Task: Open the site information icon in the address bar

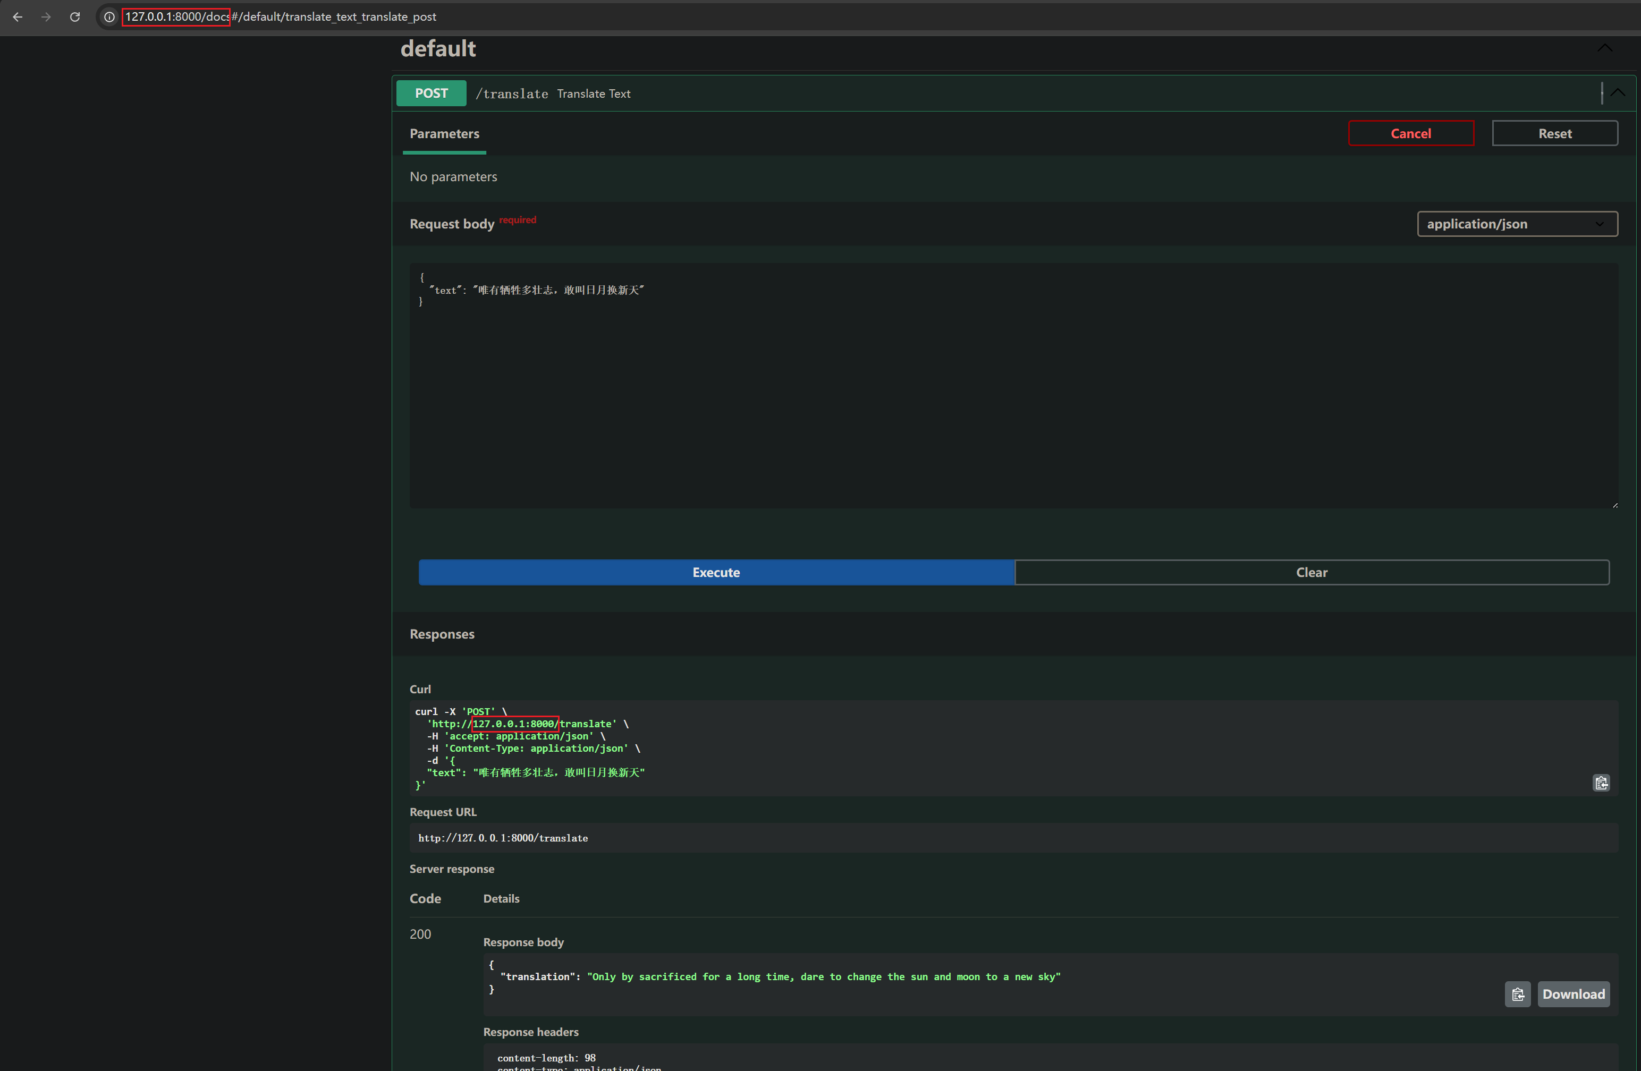Action: coord(109,16)
